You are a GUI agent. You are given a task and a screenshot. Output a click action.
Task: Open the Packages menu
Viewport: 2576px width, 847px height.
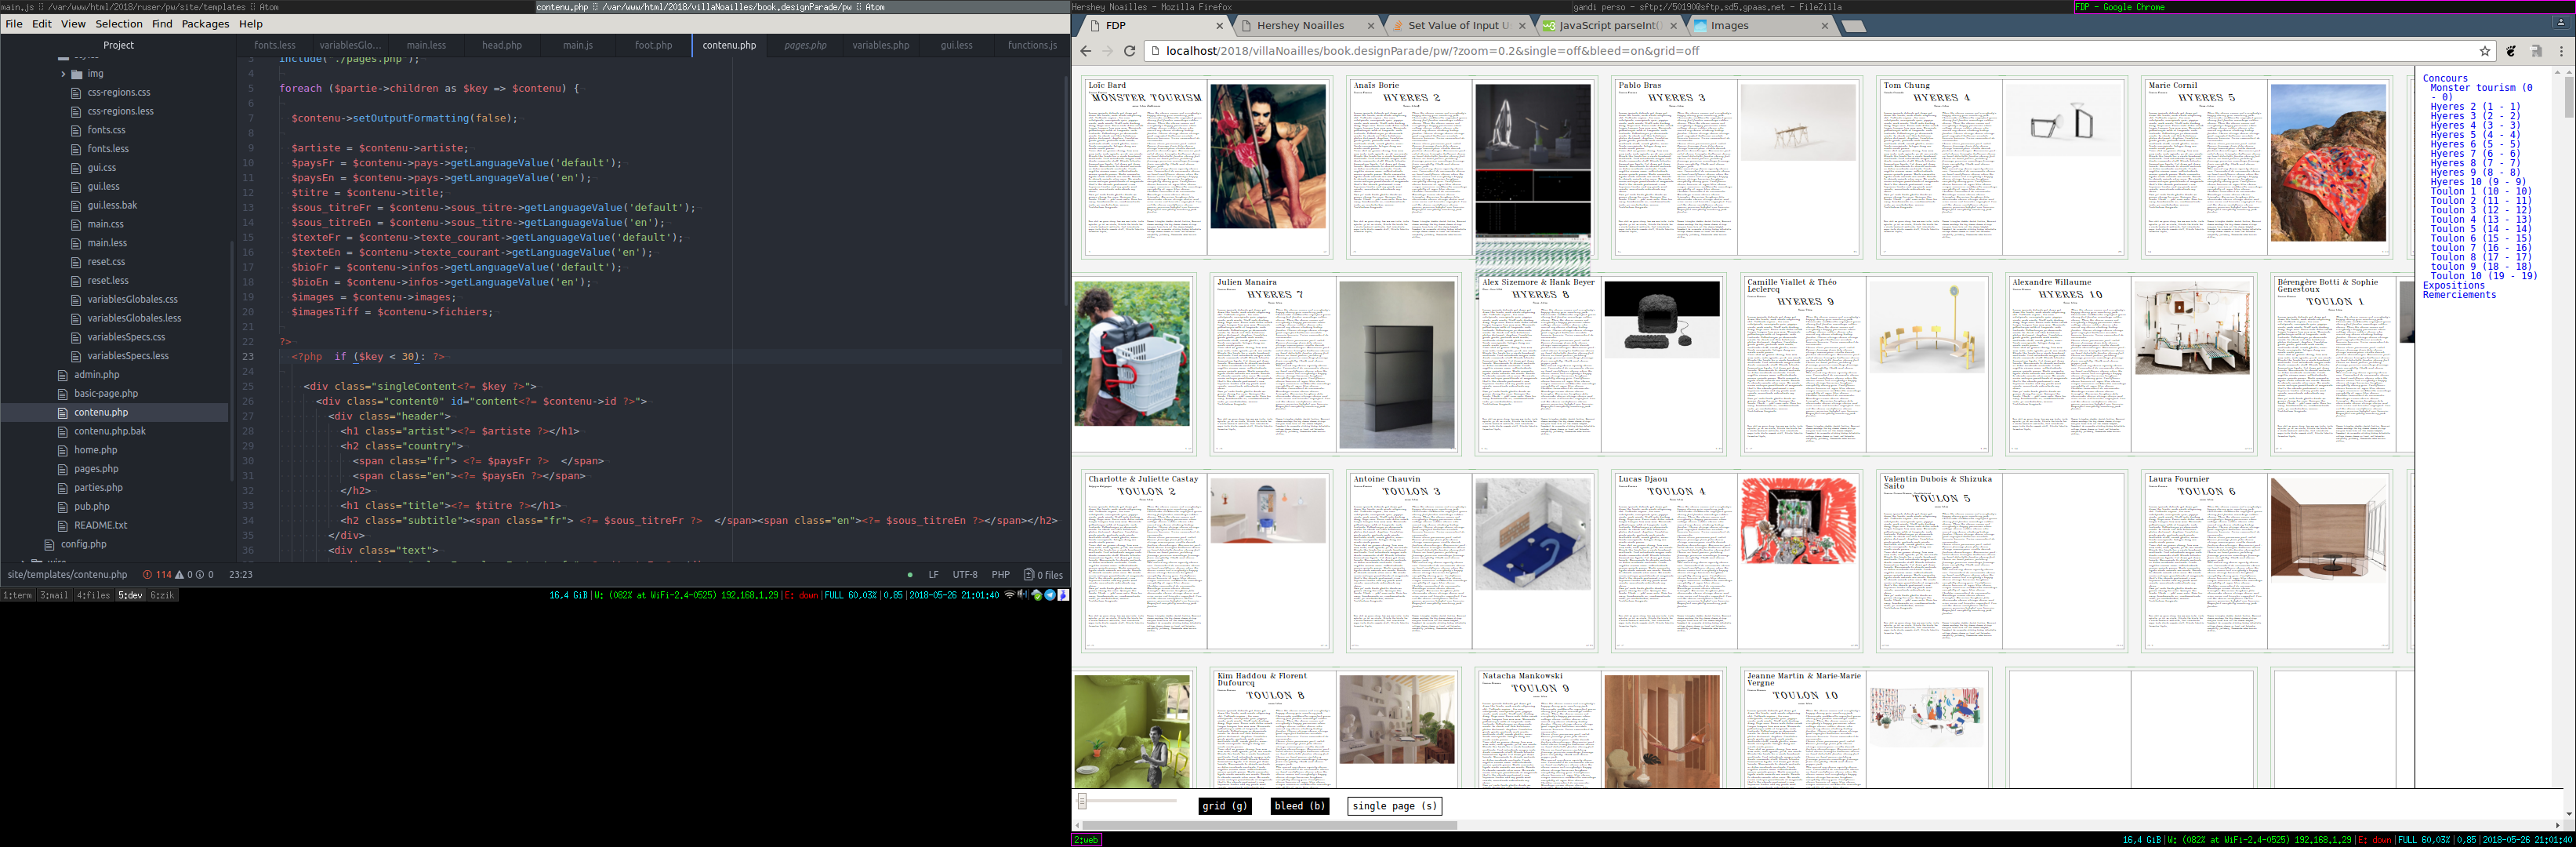pyautogui.click(x=205, y=24)
